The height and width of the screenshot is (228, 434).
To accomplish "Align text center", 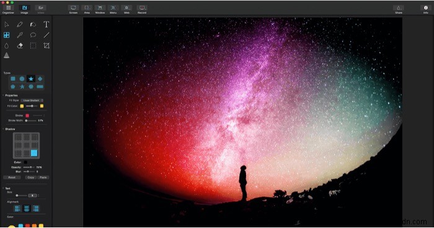I will (x=27, y=209).
